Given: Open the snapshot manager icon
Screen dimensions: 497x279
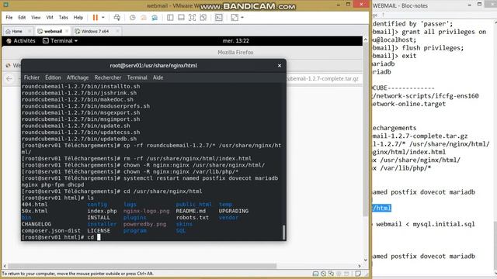Looking at the screenshot, I should click(155, 17).
